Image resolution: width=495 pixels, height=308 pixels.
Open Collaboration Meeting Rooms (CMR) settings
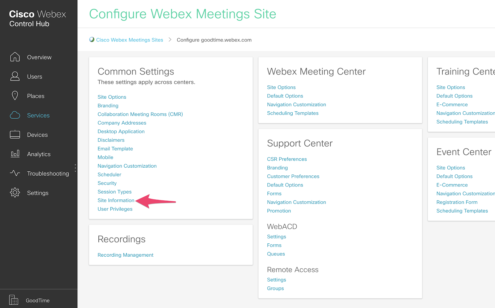[140, 114]
